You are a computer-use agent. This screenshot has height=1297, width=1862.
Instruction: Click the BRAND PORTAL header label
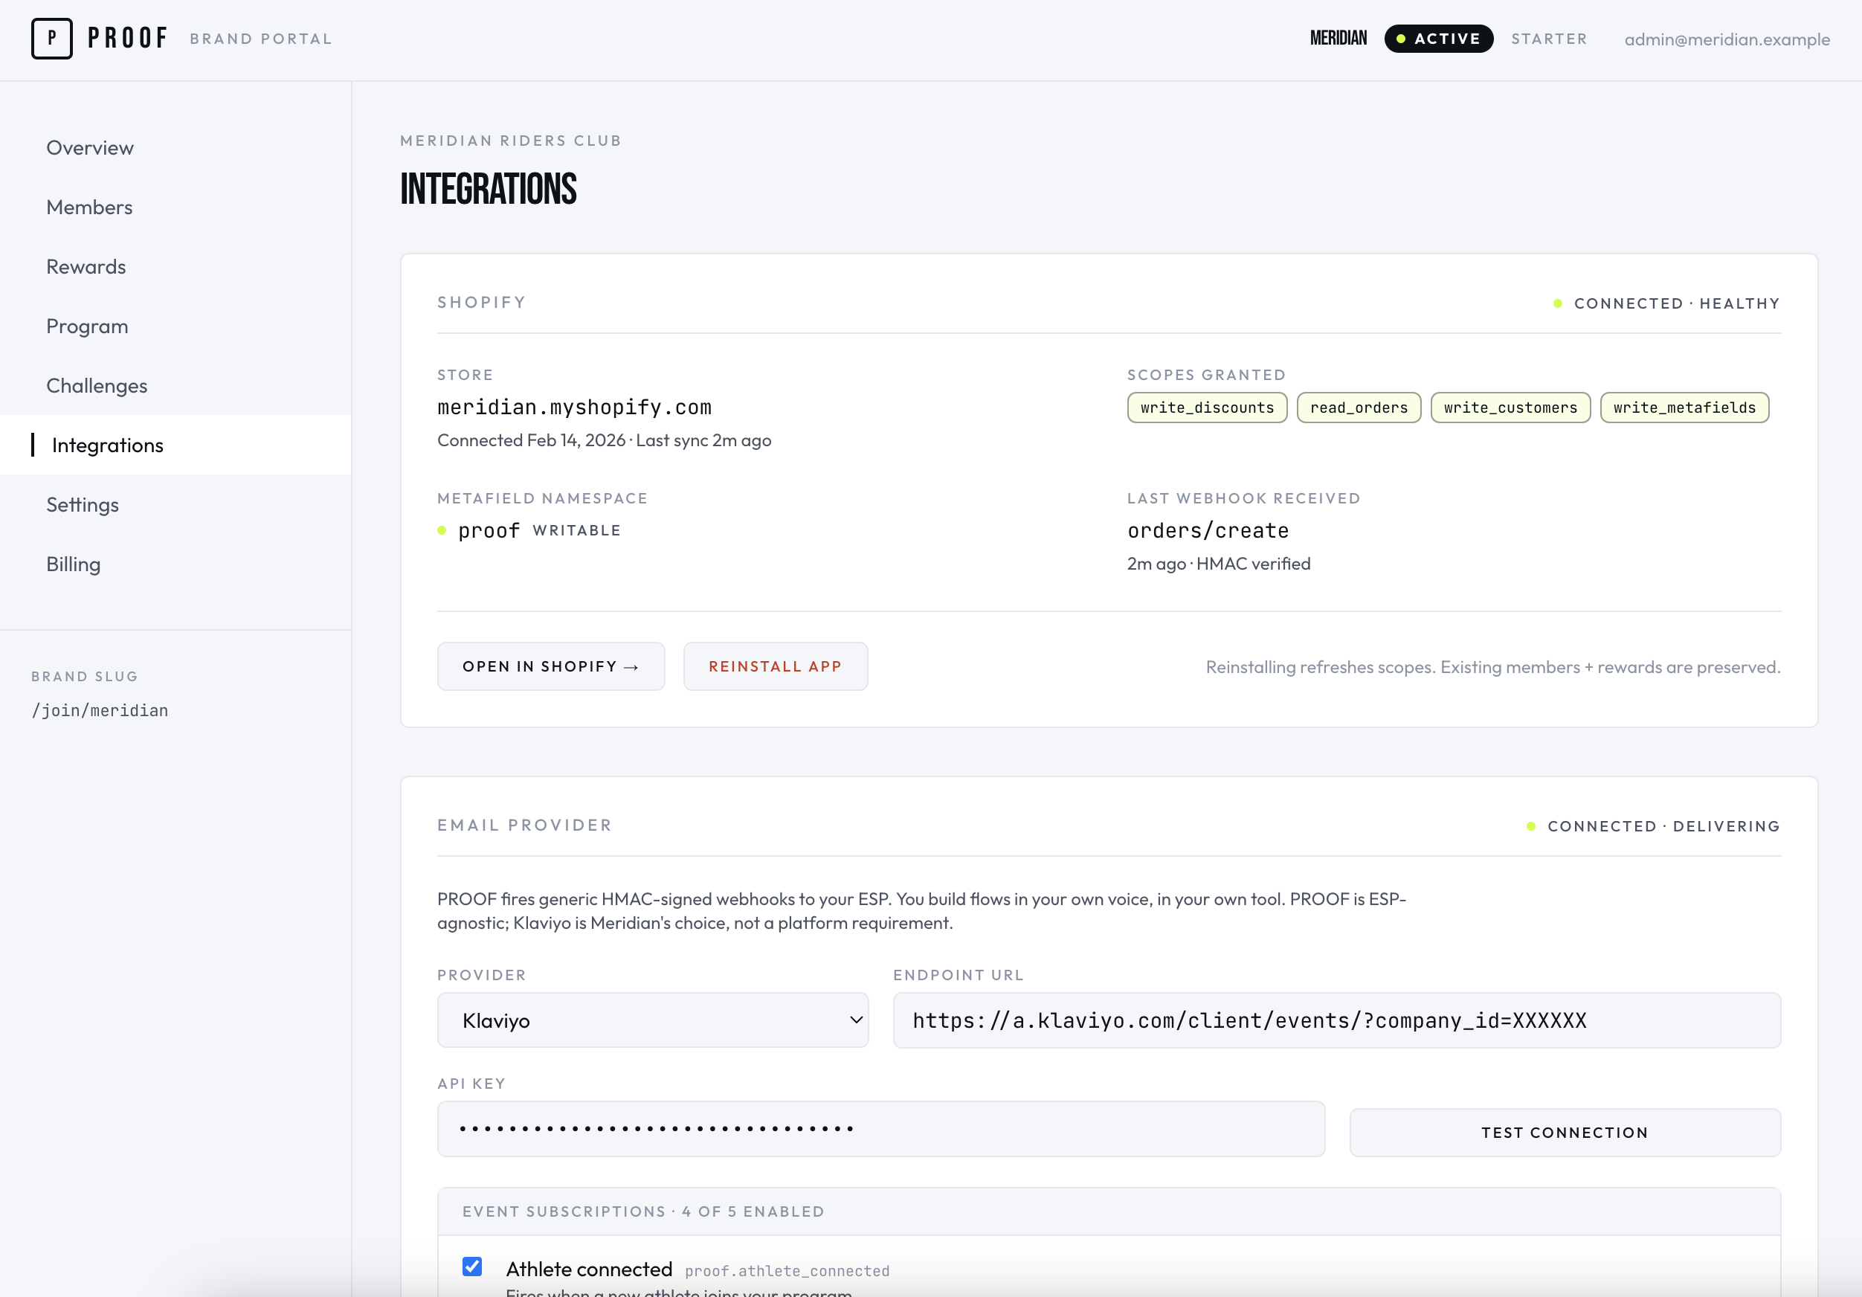(x=261, y=39)
